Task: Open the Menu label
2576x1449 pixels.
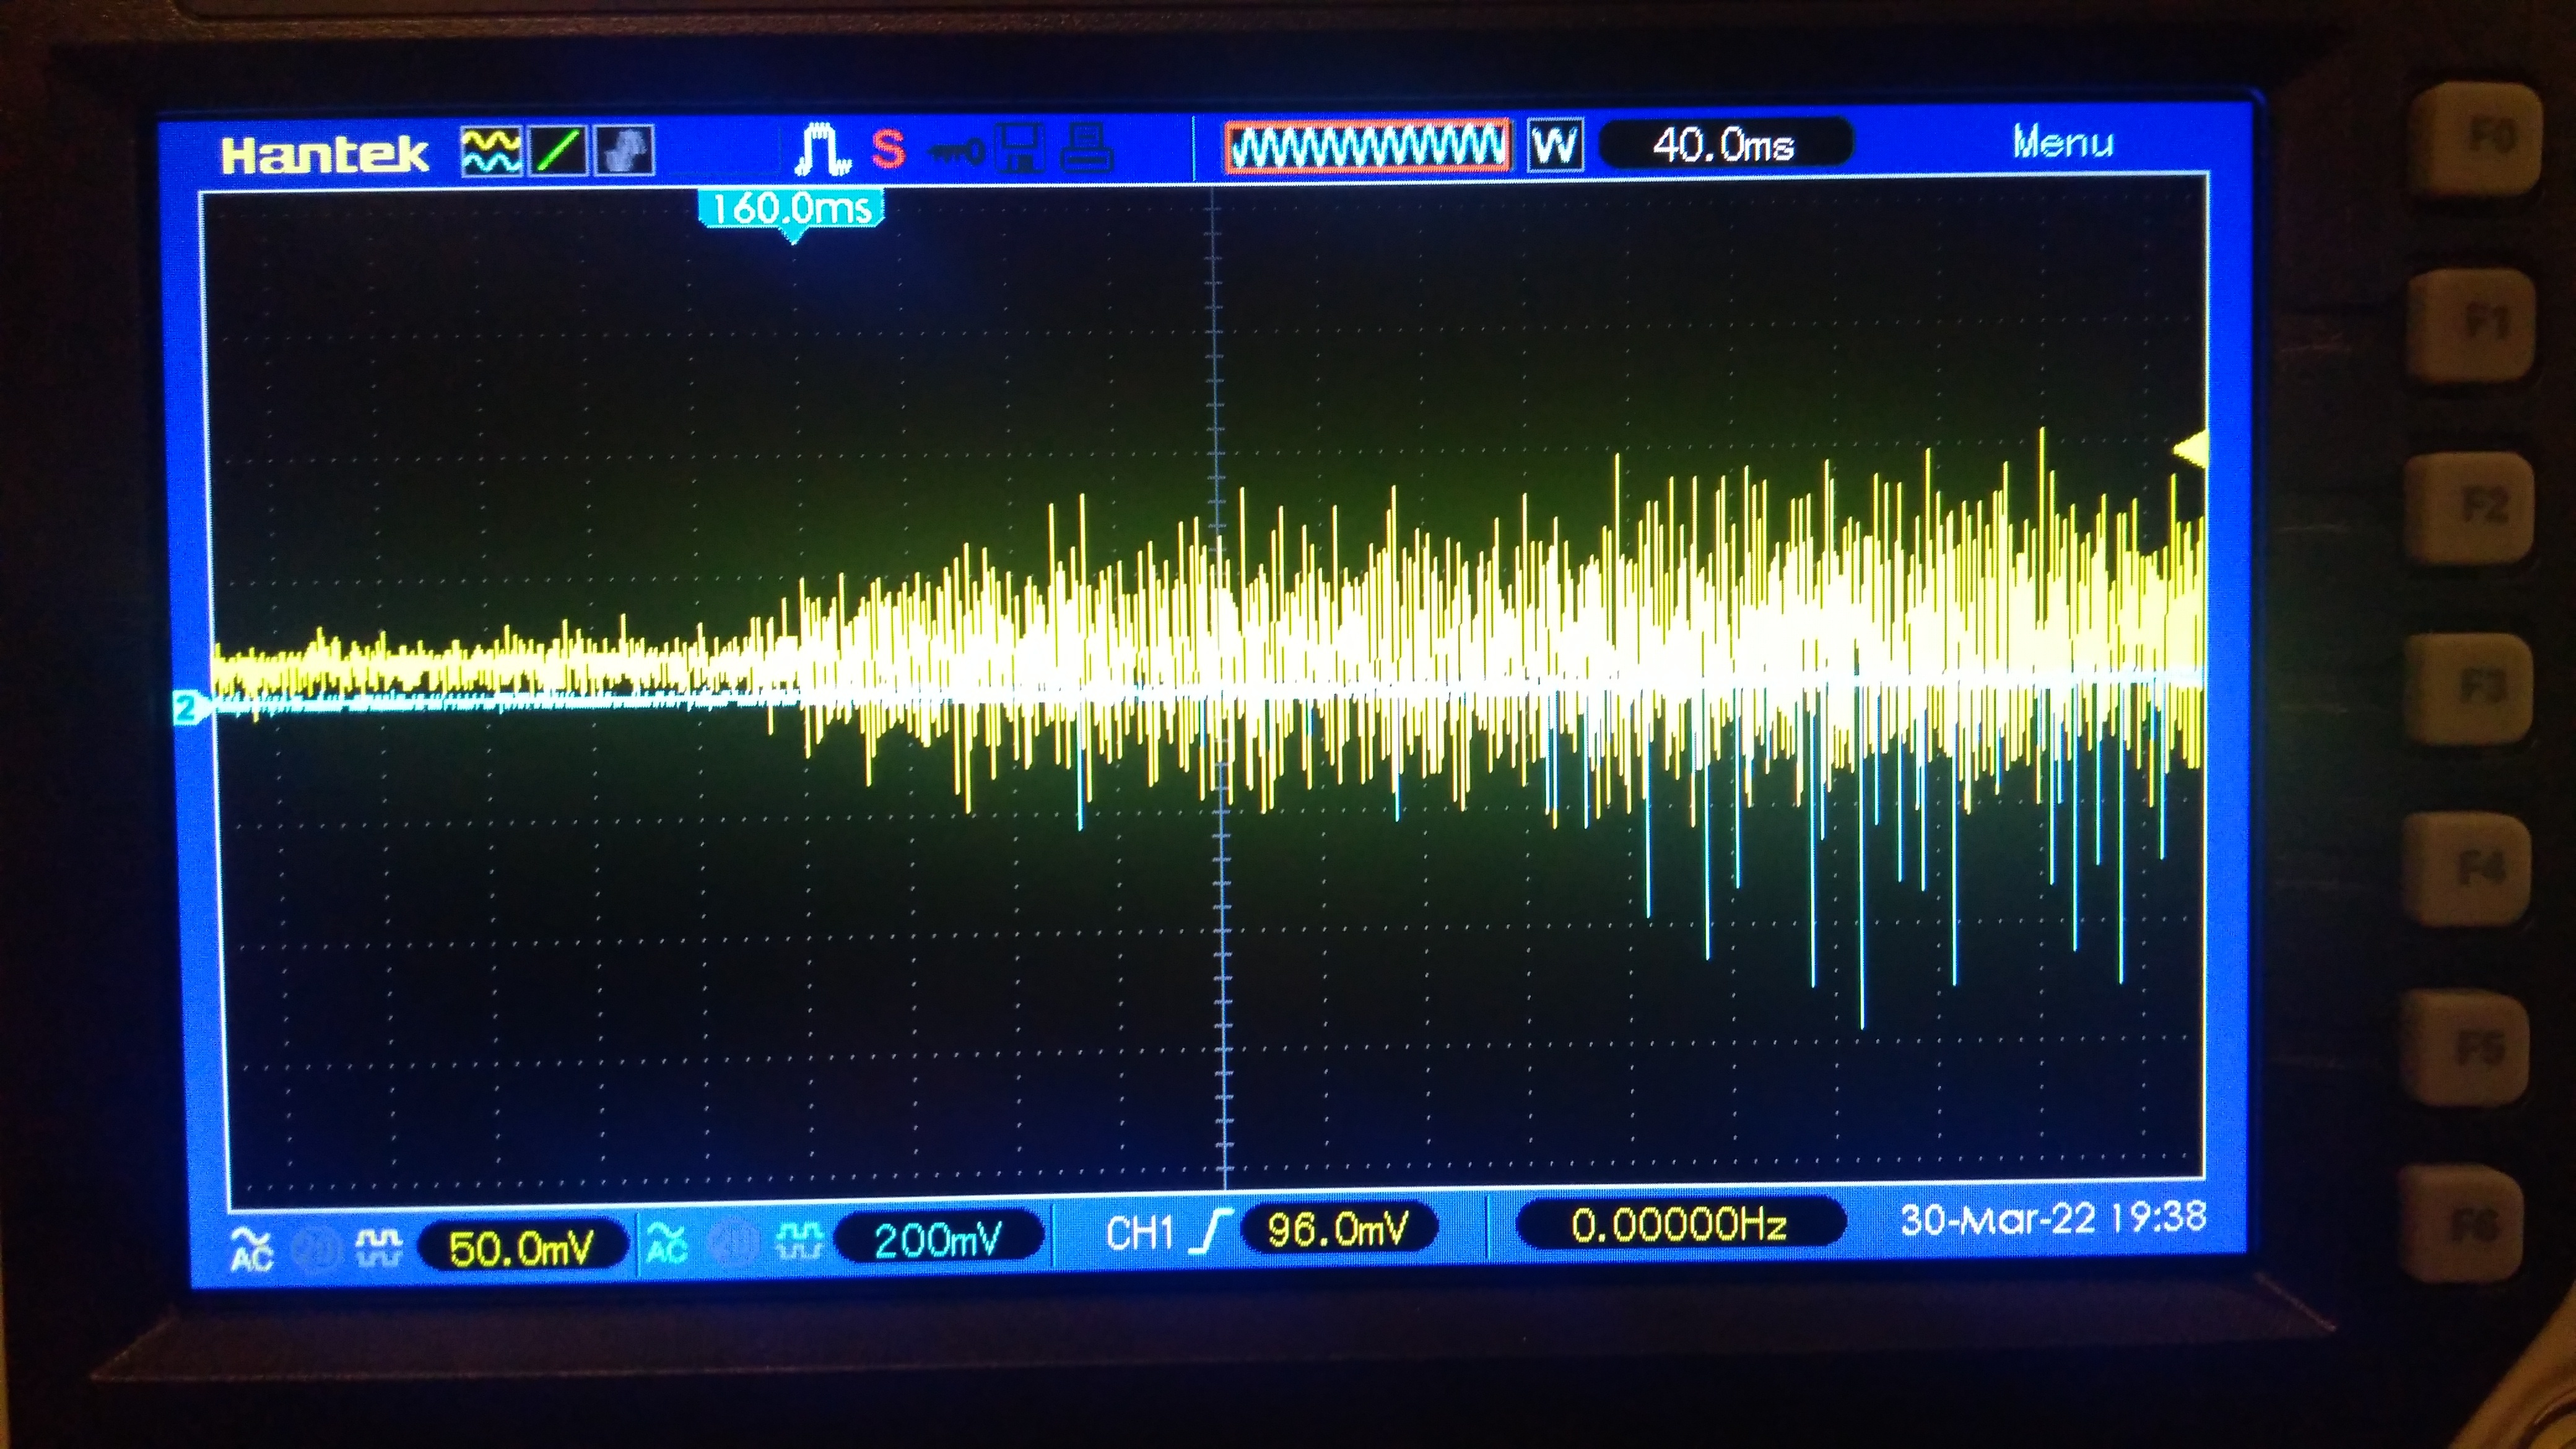Action: click(x=2063, y=142)
